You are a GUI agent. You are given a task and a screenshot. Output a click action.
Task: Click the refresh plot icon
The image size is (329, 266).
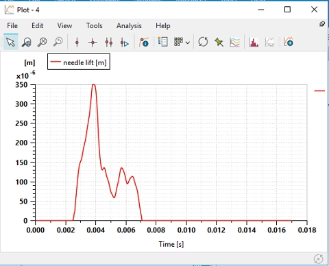[203, 42]
